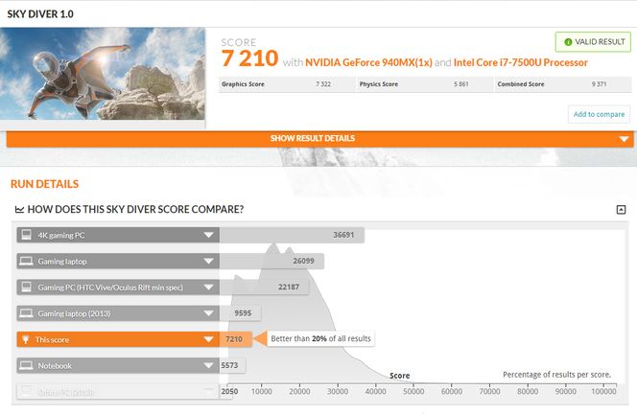The height and width of the screenshot is (414, 637).
Task: Click the 2050 axis label on chart
Action: pyautogui.click(x=229, y=391)
